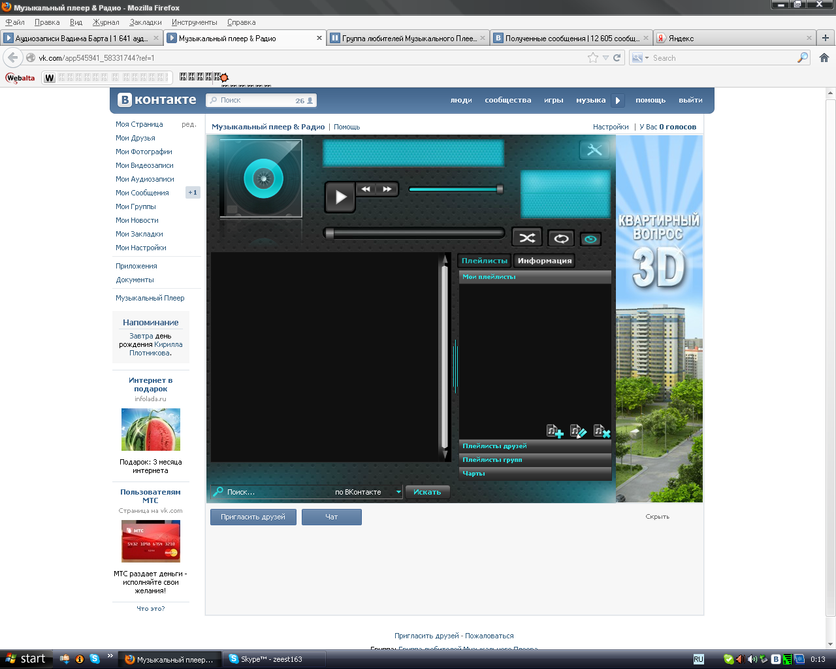Click the VK header Поиск field
The width and height of the screenshot is (836, 669).
click(261, 101)
